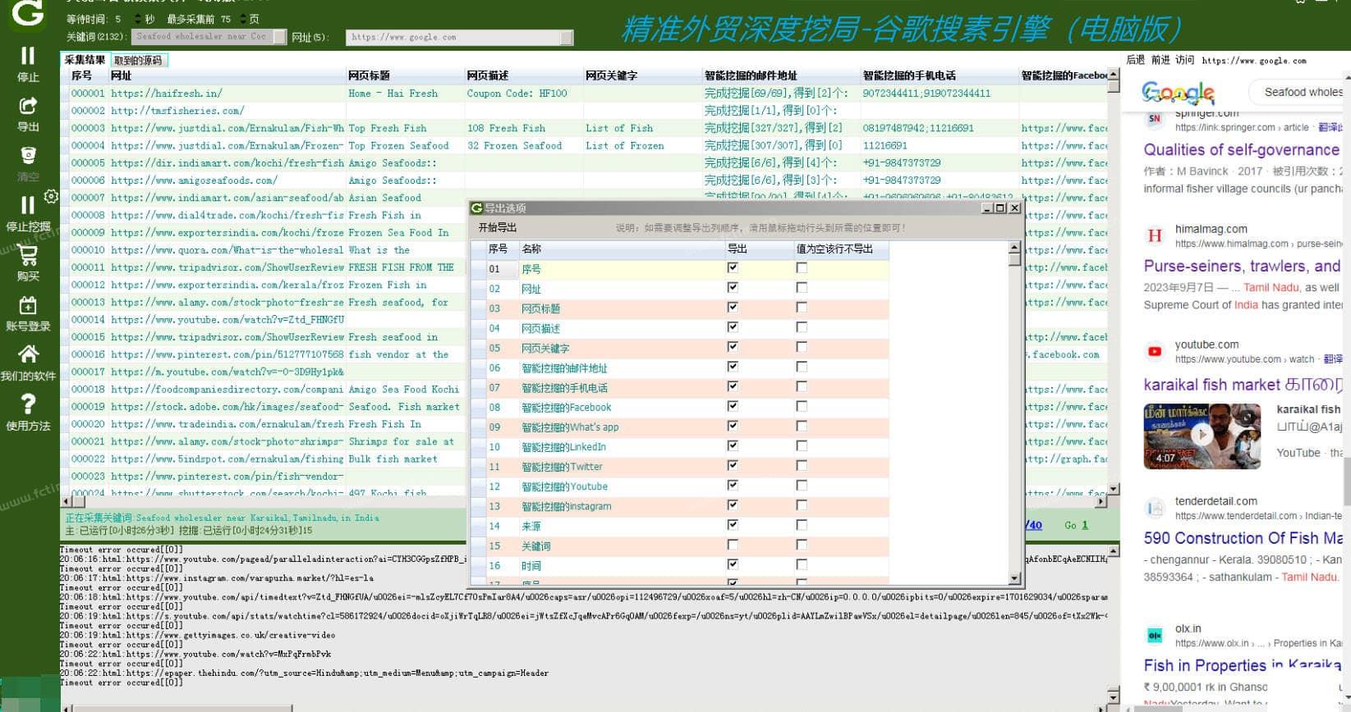Open 使用方法 question mark help icon
1351x712 pixels.
28,404
